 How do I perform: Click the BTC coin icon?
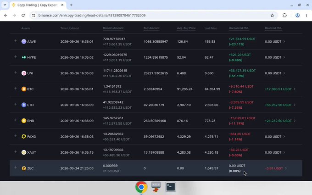click(x=24, y=89)
